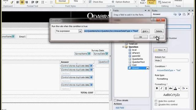196x110 pixels.
Task: Toggle Underline formatting in Rules pane
Action: tap(166, 88)
